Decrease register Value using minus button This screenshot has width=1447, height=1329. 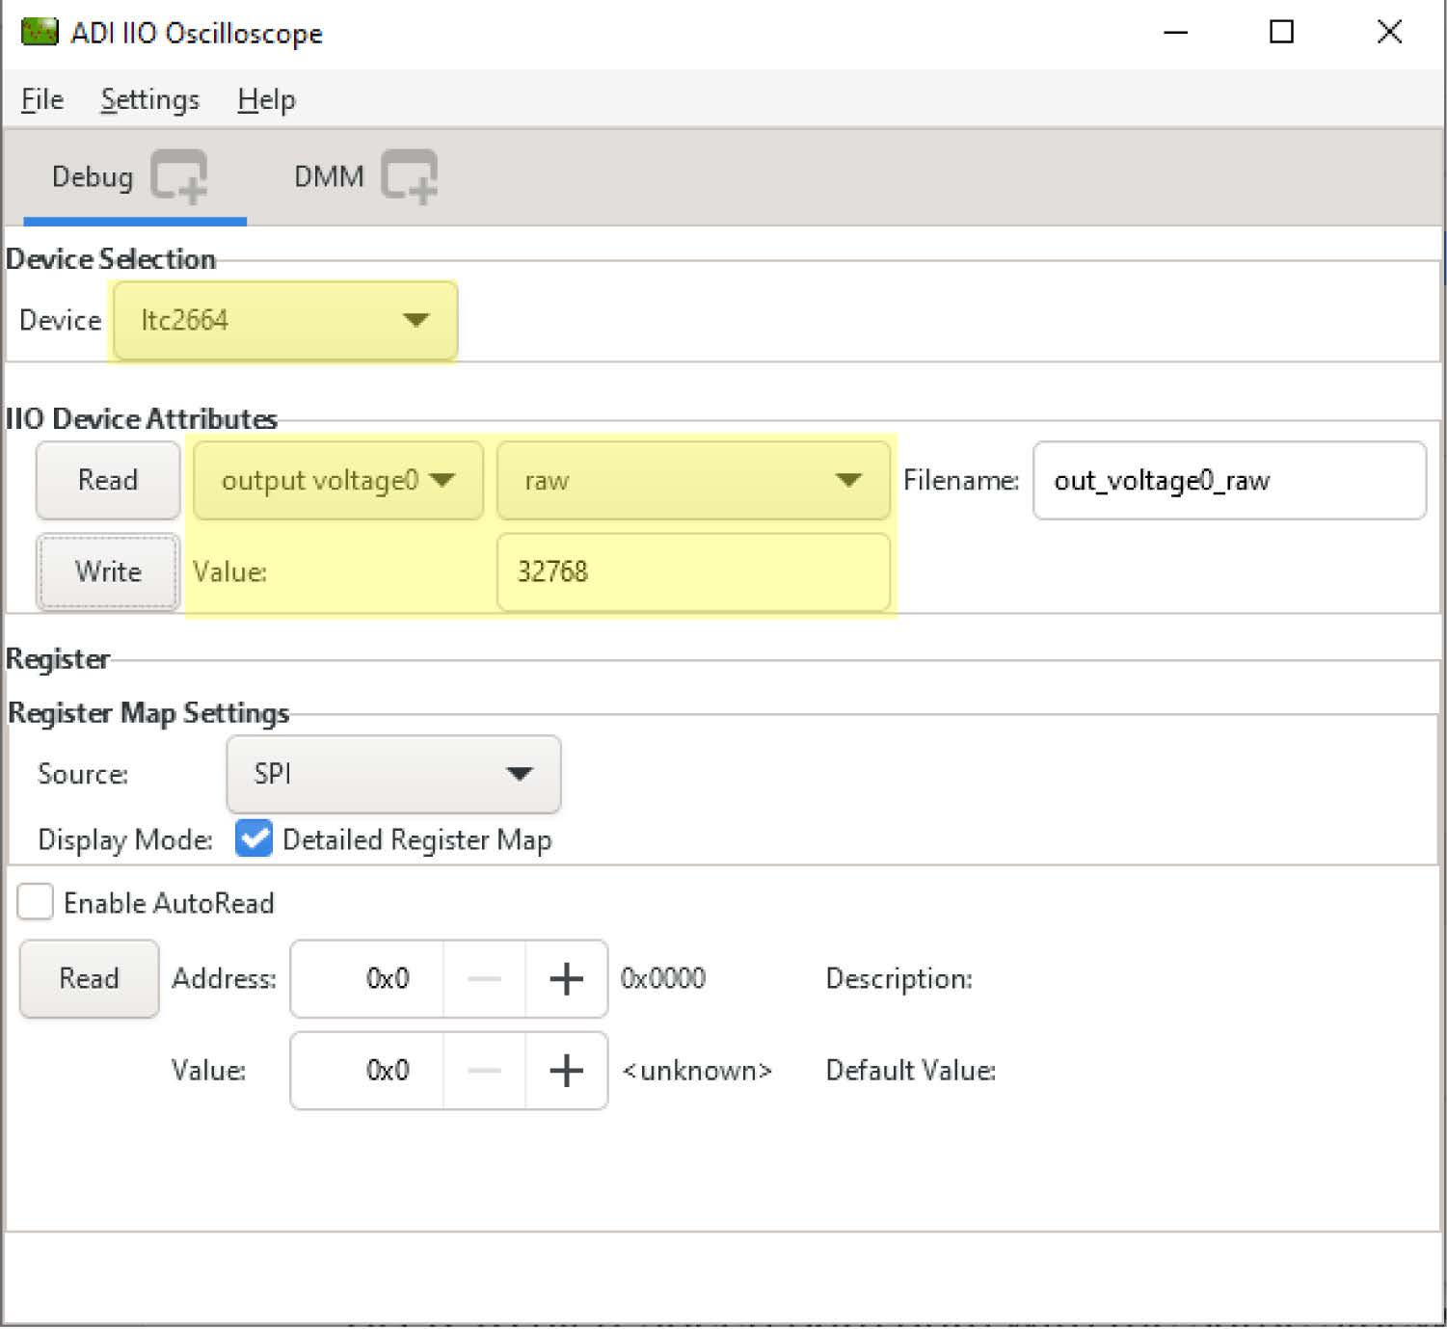coord(484,1071)
